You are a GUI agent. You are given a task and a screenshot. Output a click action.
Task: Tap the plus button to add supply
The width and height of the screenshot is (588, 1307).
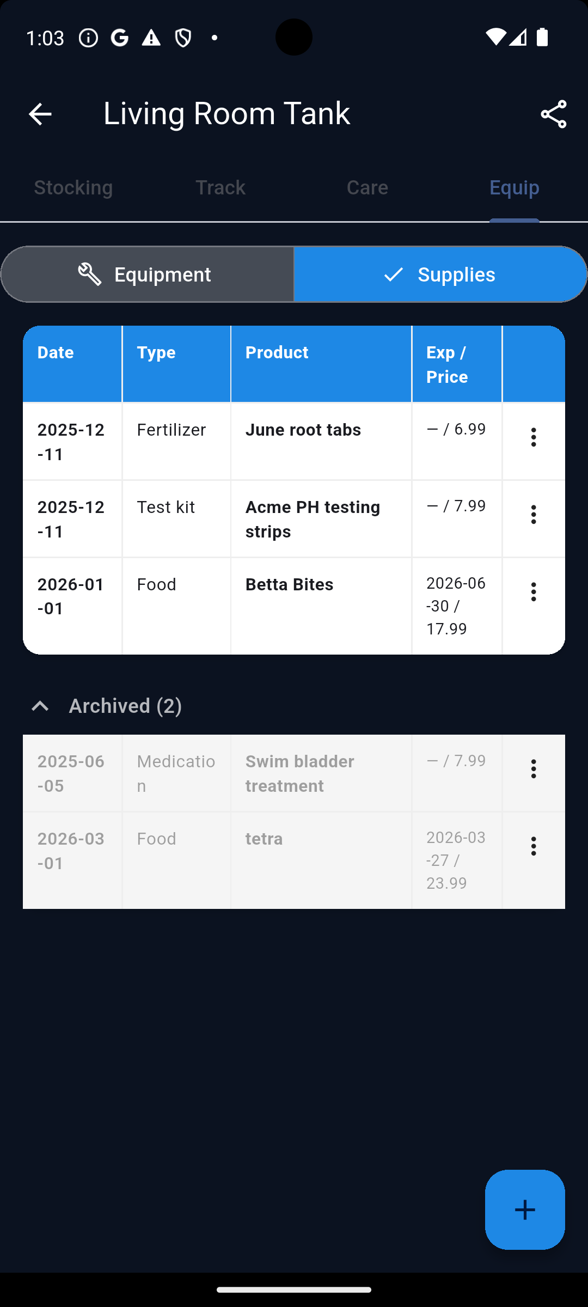tap(525, 1210)
